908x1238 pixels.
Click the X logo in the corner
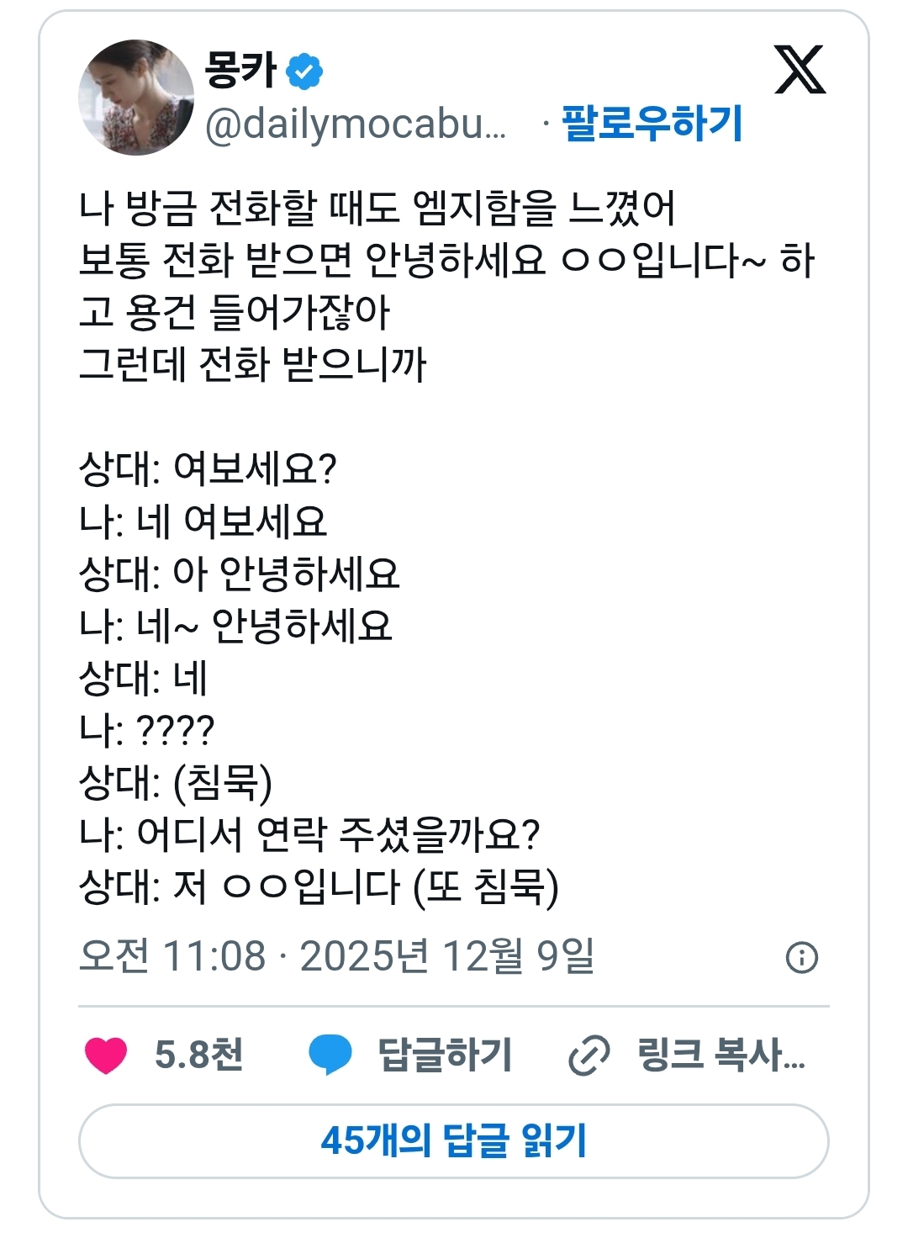click(800, 70)
